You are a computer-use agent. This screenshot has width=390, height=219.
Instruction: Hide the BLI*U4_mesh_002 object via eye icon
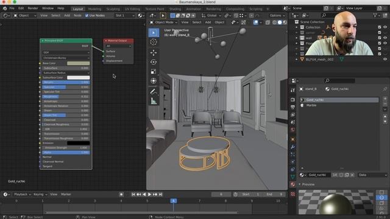[385, 60]
